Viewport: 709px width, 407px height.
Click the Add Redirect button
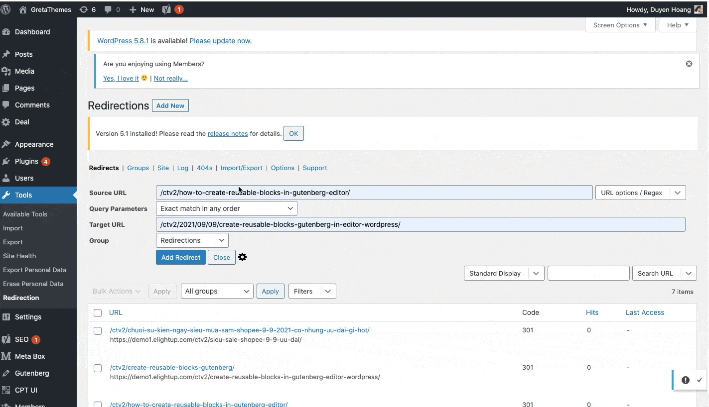pos(181,257)
